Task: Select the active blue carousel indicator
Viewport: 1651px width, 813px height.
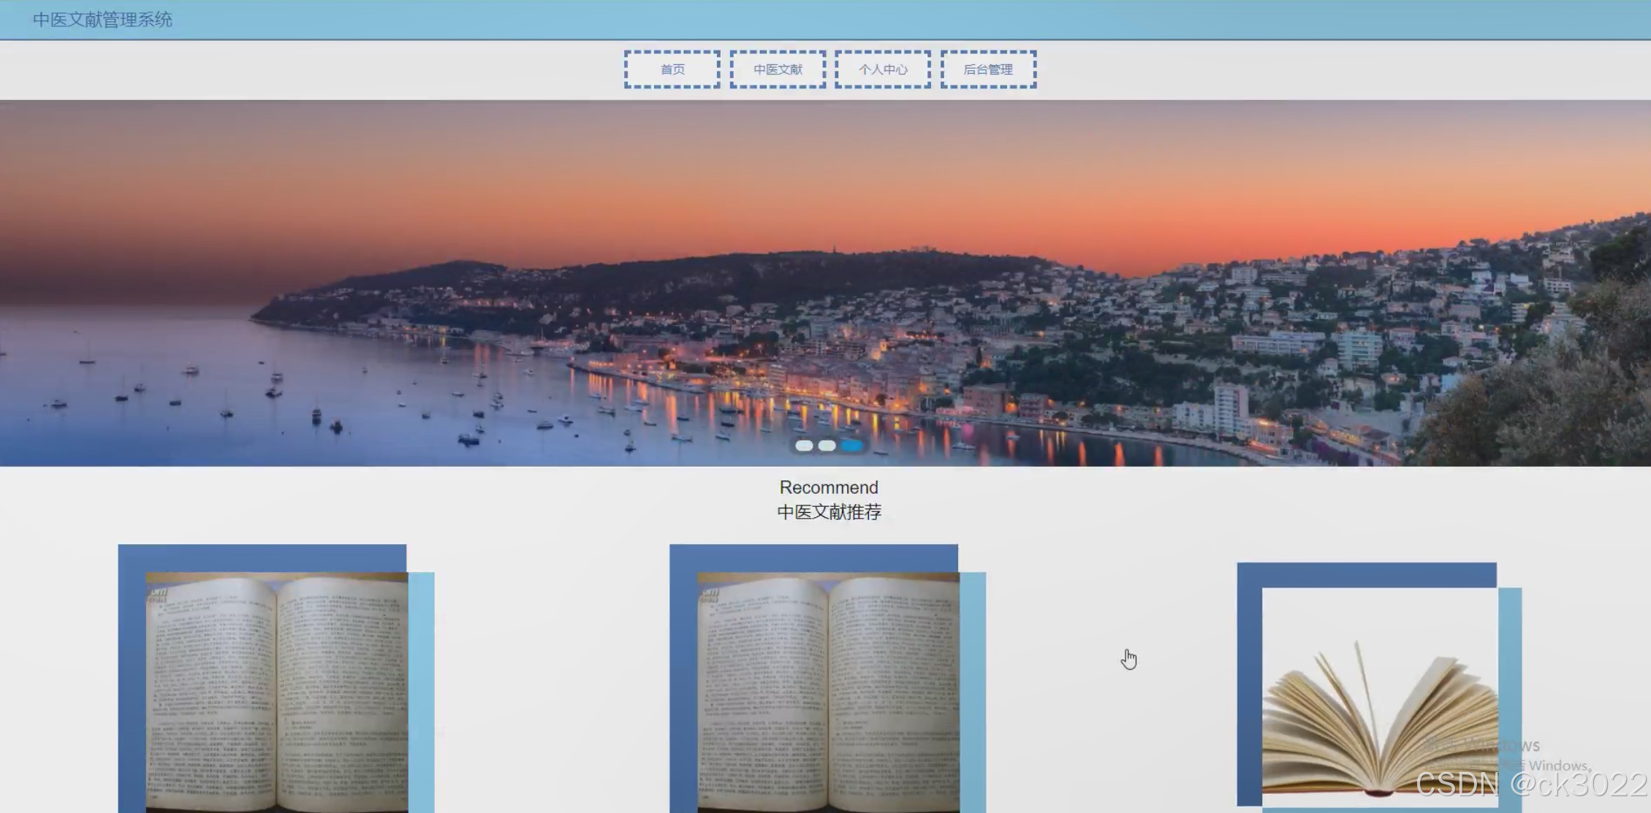Action: coord(851,446)
